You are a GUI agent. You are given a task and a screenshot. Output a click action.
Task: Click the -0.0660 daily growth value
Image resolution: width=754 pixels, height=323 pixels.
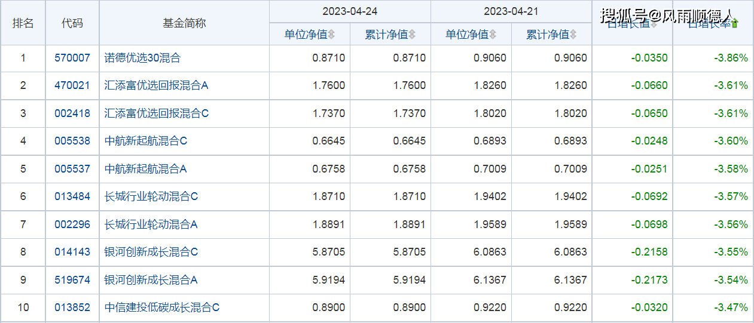point(649,85)
